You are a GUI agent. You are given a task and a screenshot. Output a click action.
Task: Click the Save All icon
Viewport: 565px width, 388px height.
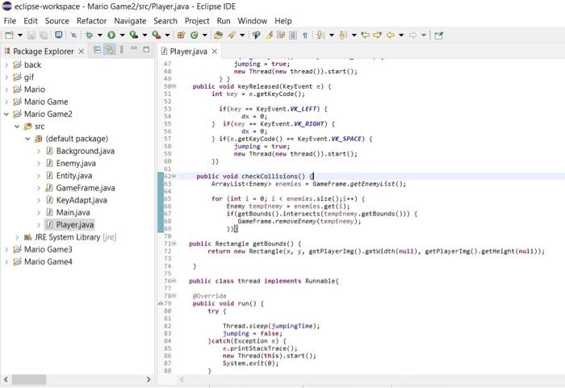pos(44,35)
